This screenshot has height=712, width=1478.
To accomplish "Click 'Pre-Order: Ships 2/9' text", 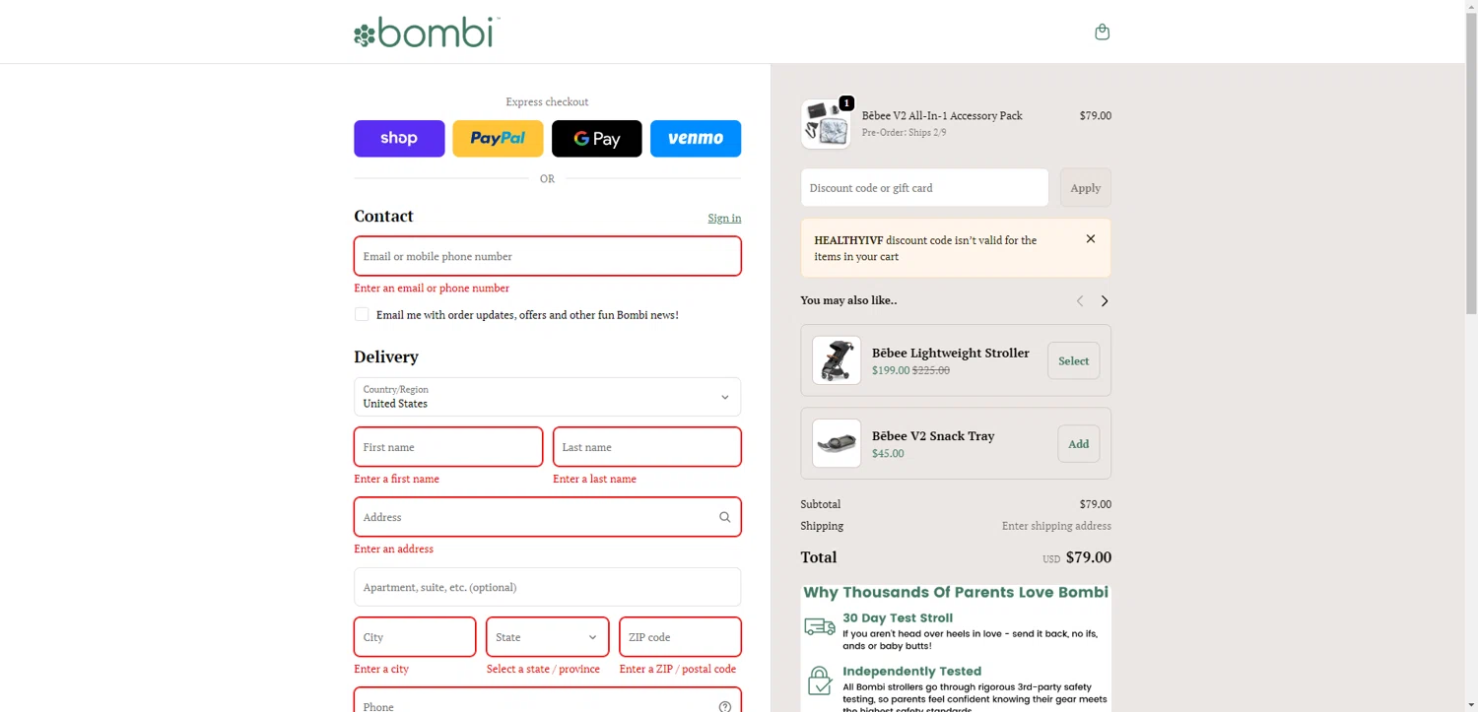I will pyautogui.click(x=904, y=132).
